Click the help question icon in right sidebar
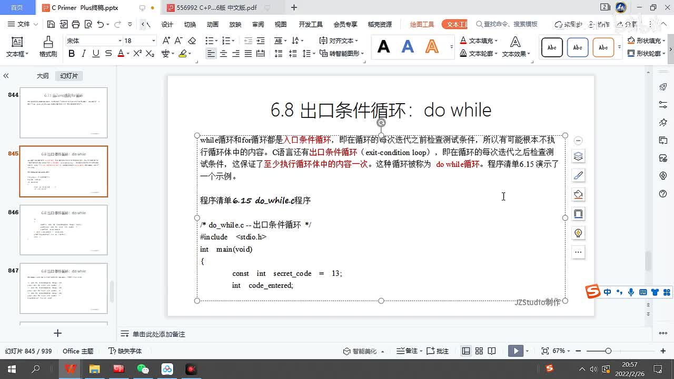Image resolution: width=674 pixels, height=379 pixels. click(663, 194)
